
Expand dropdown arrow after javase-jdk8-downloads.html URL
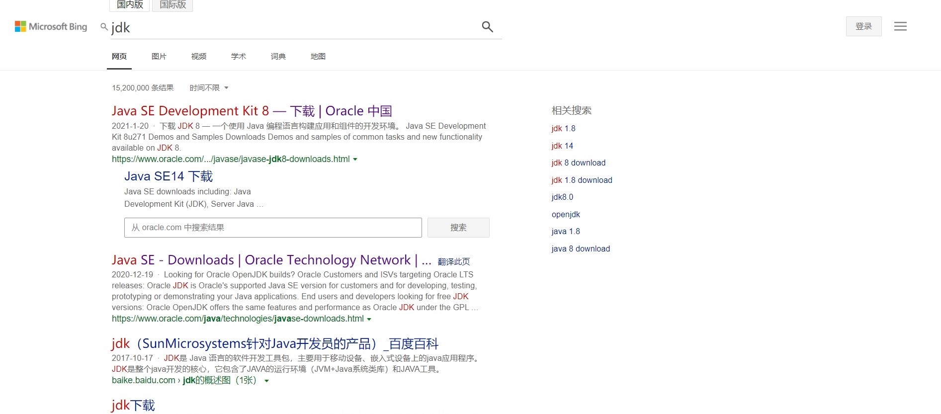click(x=355, y=160)
